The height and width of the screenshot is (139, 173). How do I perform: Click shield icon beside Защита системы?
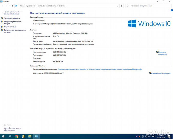coord(2,27)
